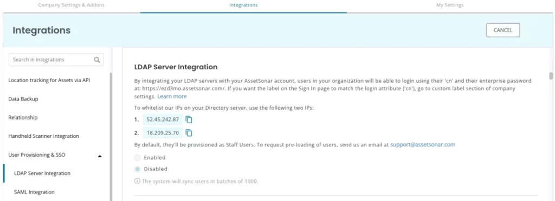Click the search magnifier icon in integrations
555x201 pixels.
point(96,59)
